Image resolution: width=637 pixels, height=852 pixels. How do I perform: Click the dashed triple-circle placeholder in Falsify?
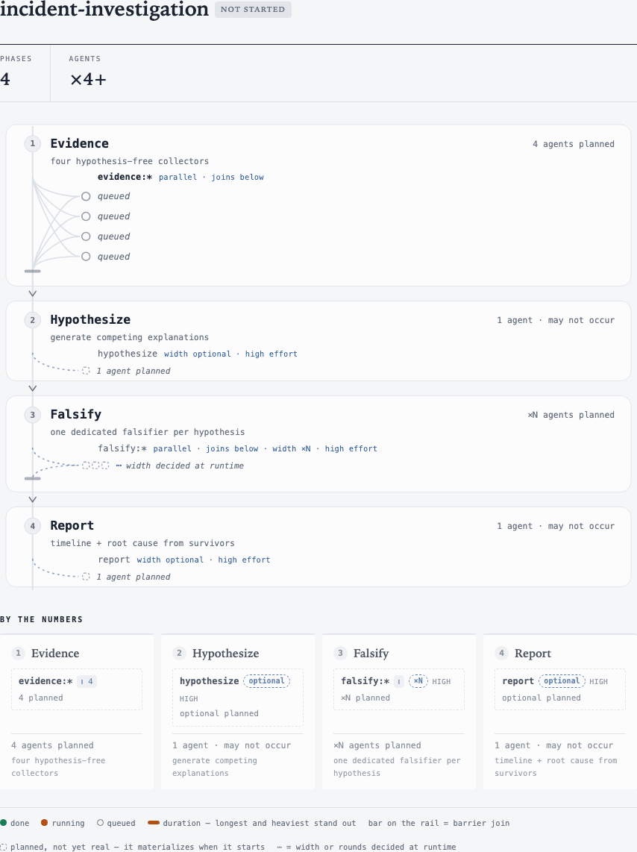click(95, 465)
